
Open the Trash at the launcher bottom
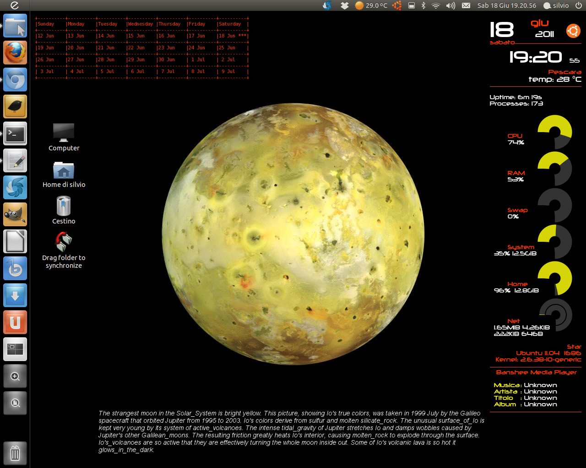tap(15, 453)
